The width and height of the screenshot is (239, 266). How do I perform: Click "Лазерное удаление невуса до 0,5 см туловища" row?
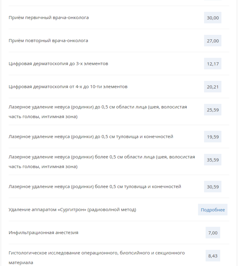91,137
